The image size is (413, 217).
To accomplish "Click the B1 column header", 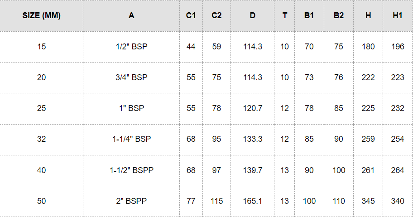I will click(309, 15).
